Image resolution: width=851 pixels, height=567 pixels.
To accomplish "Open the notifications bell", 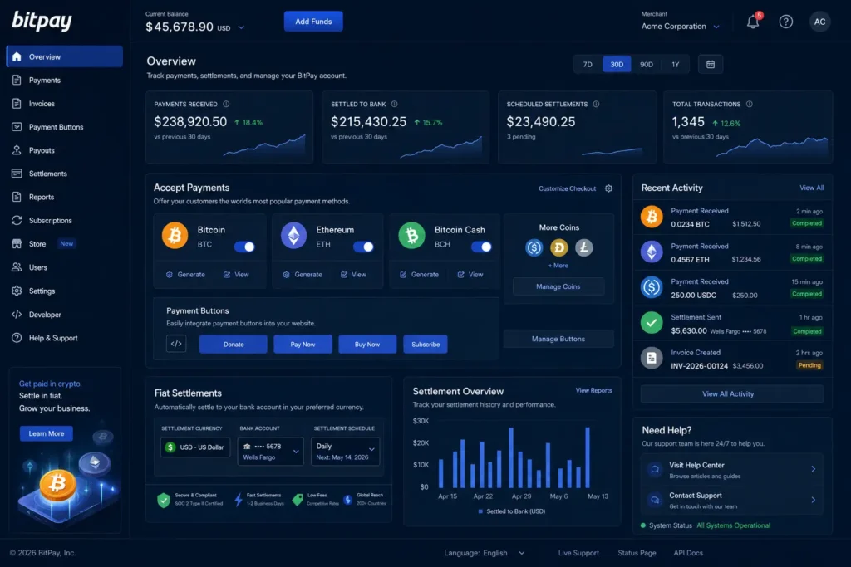I will coord(753,22).
